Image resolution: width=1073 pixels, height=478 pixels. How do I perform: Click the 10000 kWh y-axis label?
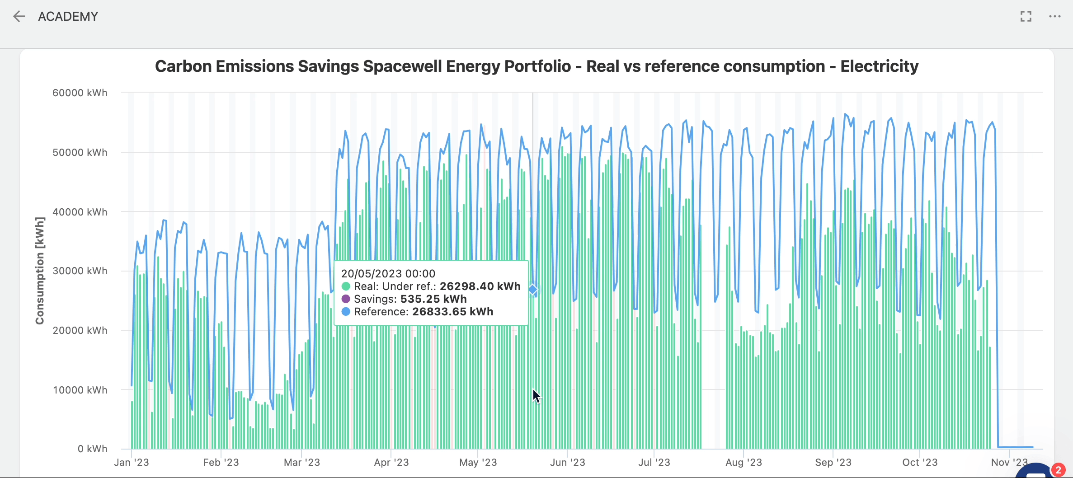pyautogui.click(x=80, y=390)
